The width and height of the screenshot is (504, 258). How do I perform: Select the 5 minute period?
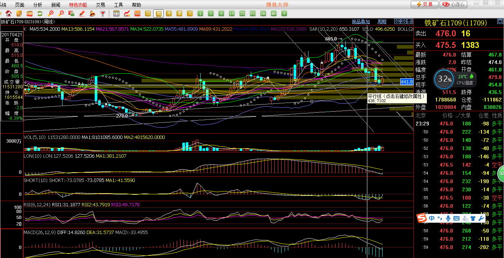pyautogui.click(x=221, y=13)
